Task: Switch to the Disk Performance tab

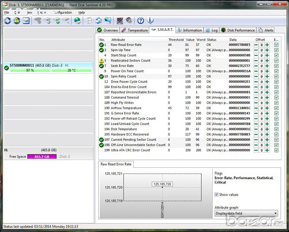Action: (238, 30)
